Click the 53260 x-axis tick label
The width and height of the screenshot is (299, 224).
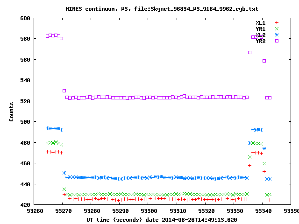[x=35, y=211]
